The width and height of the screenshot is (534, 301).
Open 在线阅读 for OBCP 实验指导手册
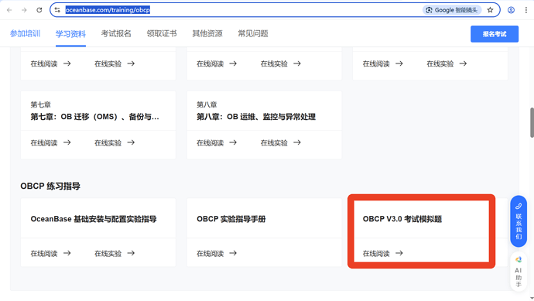217,253
